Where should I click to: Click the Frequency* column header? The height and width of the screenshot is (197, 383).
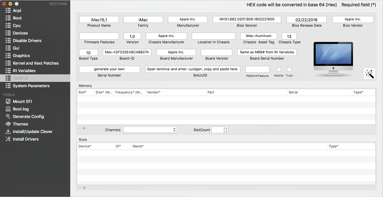(130, 92)
